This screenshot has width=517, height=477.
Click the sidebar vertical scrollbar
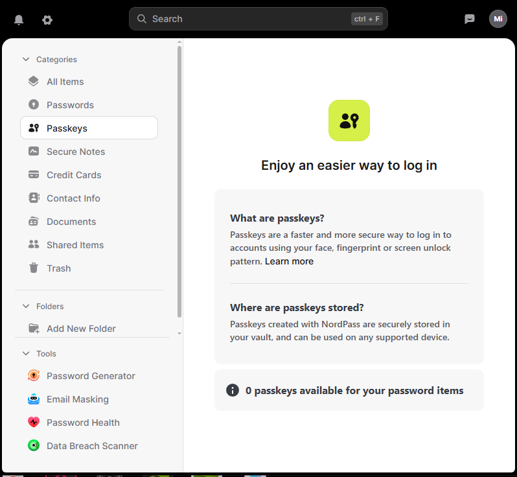pos(179,181)
